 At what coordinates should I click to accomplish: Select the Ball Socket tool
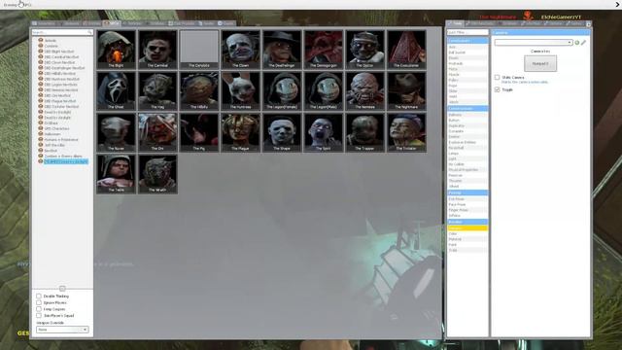[x=467, y=52]
